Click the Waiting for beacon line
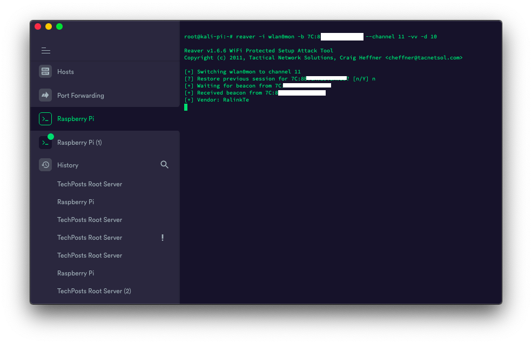The height and width of the screenshot is (344, 532). [x=258, y=86]
